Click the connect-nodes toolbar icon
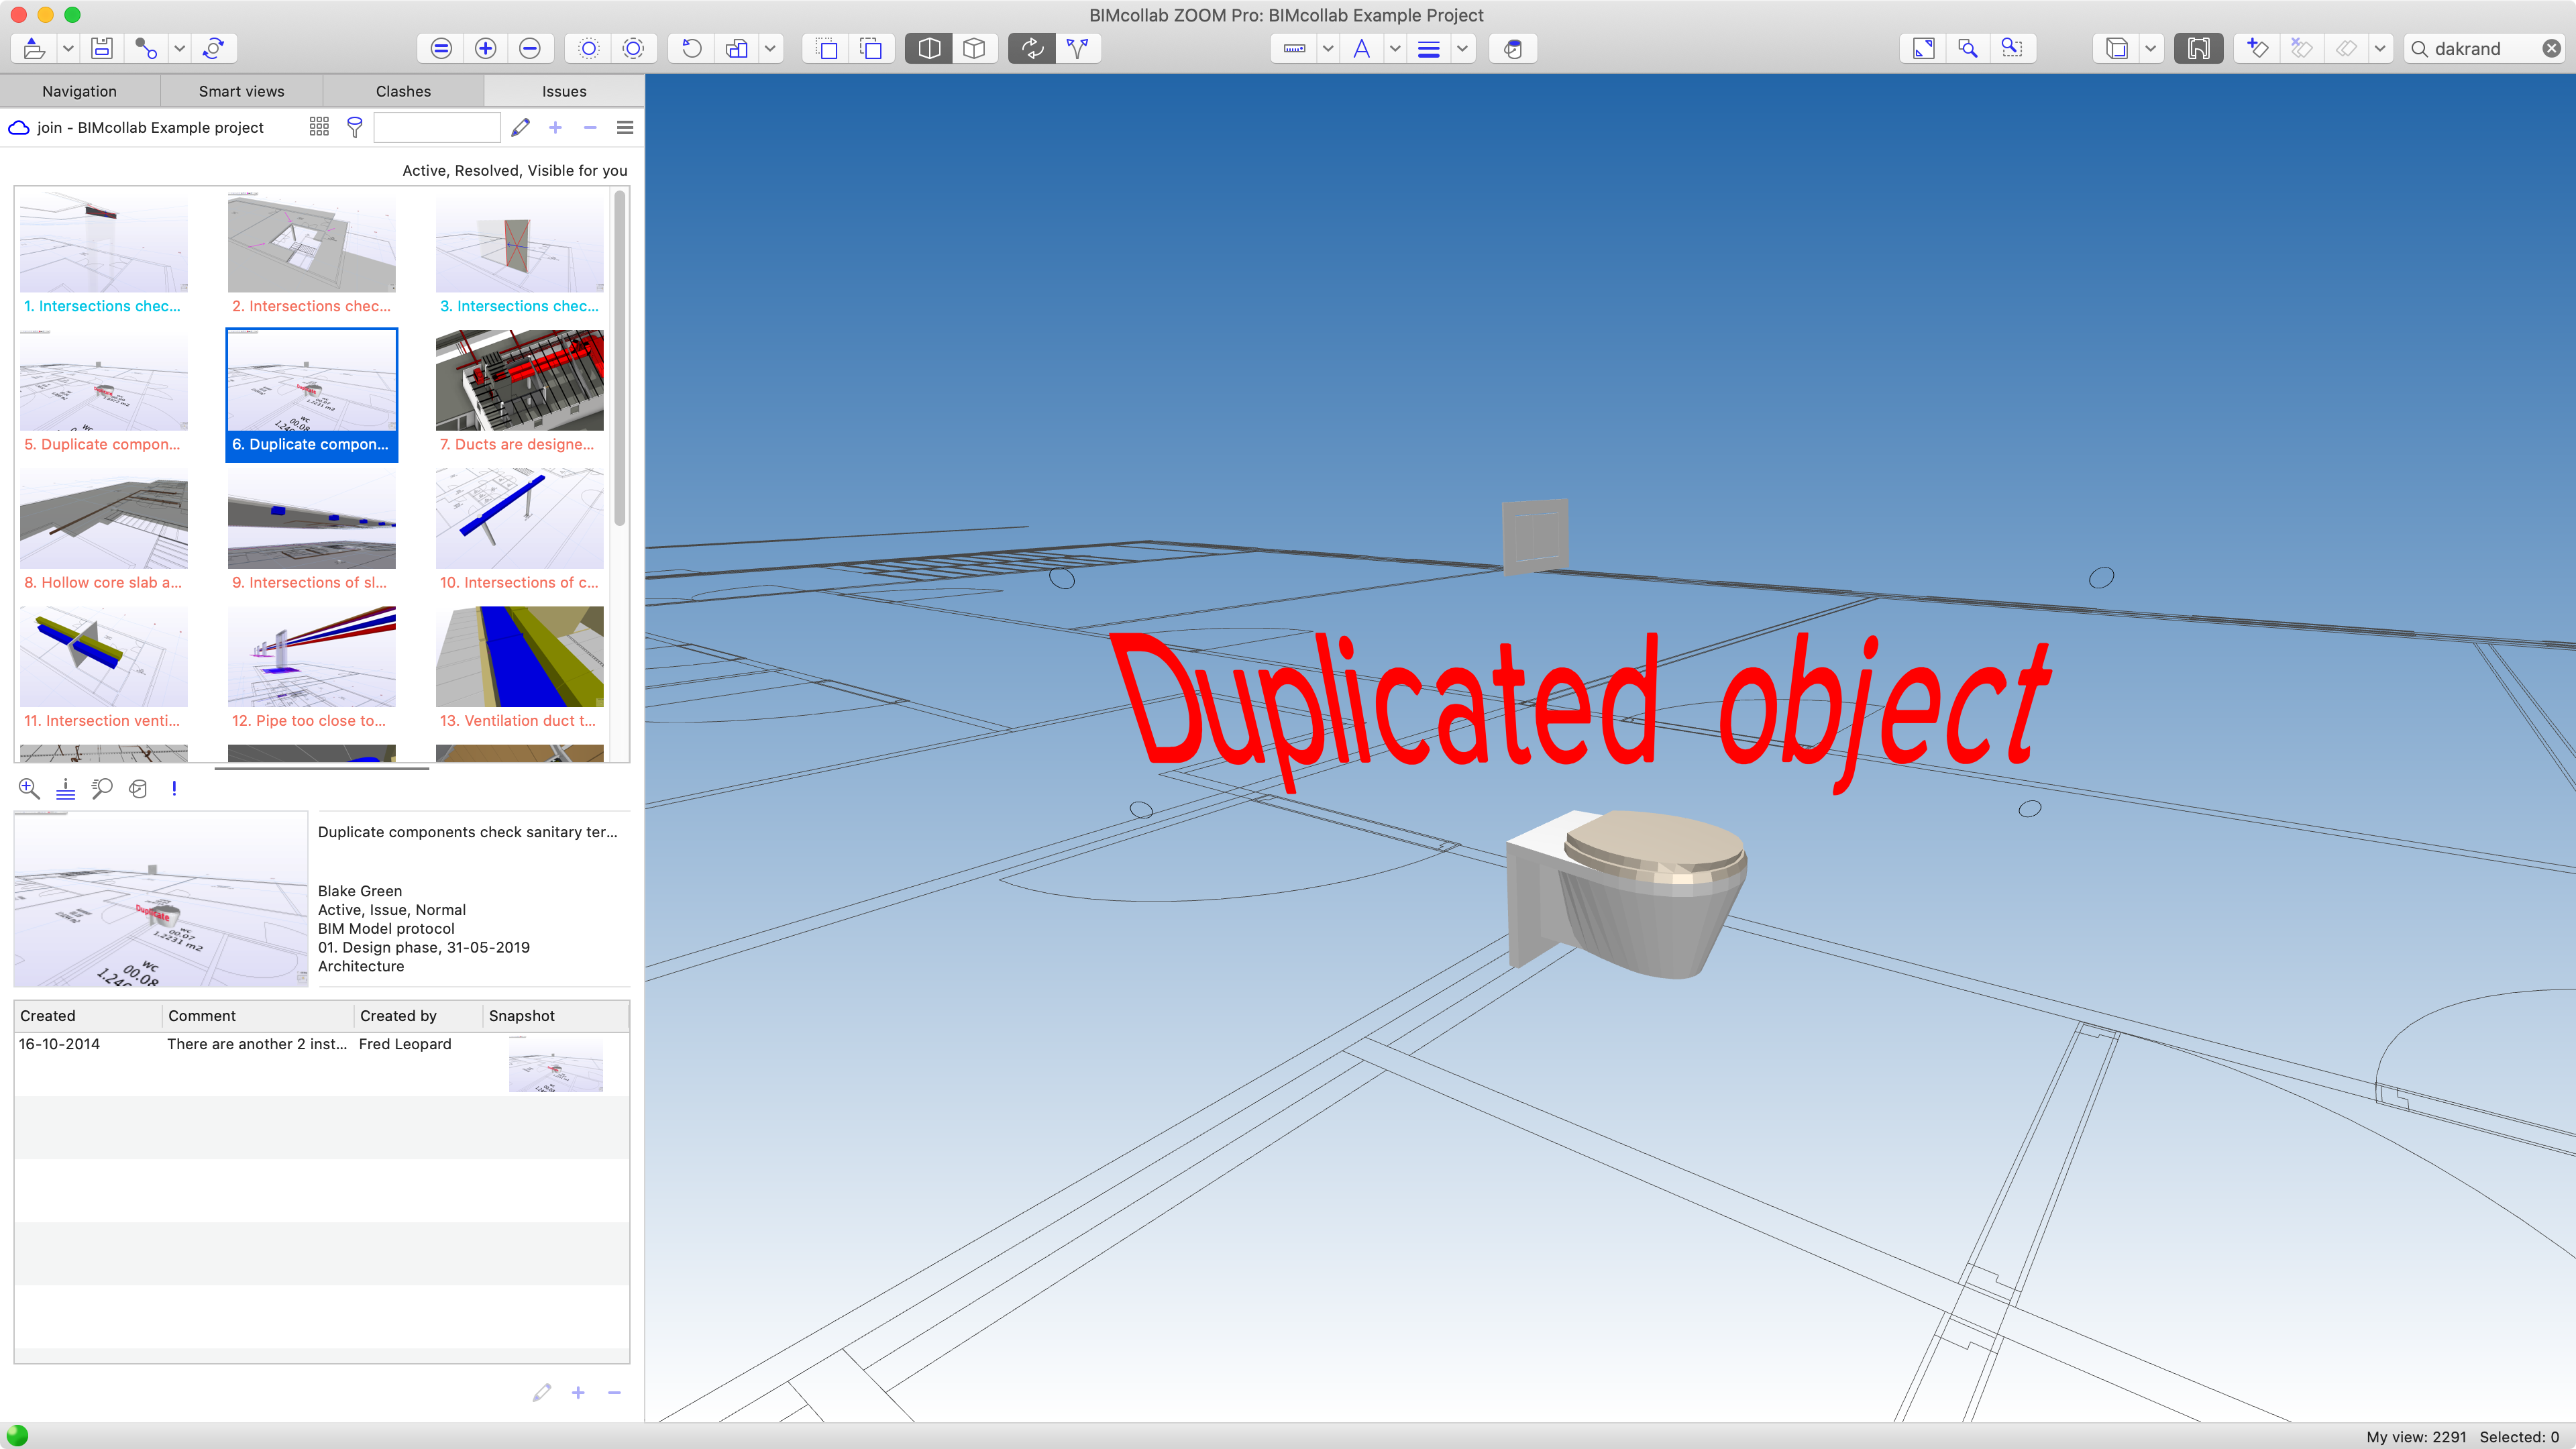The image size is (2576, 1449). [x=146, y=48]
